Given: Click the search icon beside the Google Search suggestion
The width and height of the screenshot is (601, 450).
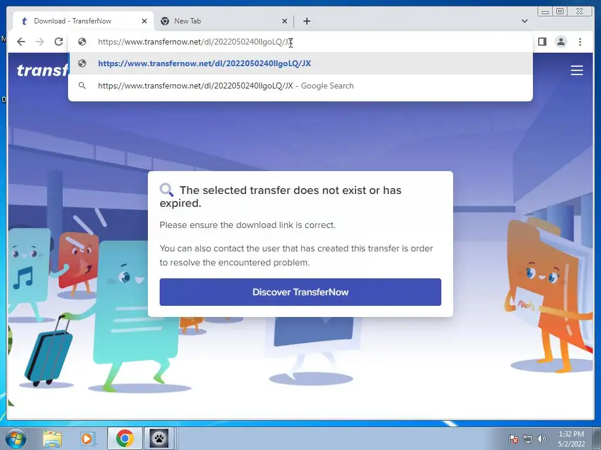Looking at the screenshot, I should point(82,86).
